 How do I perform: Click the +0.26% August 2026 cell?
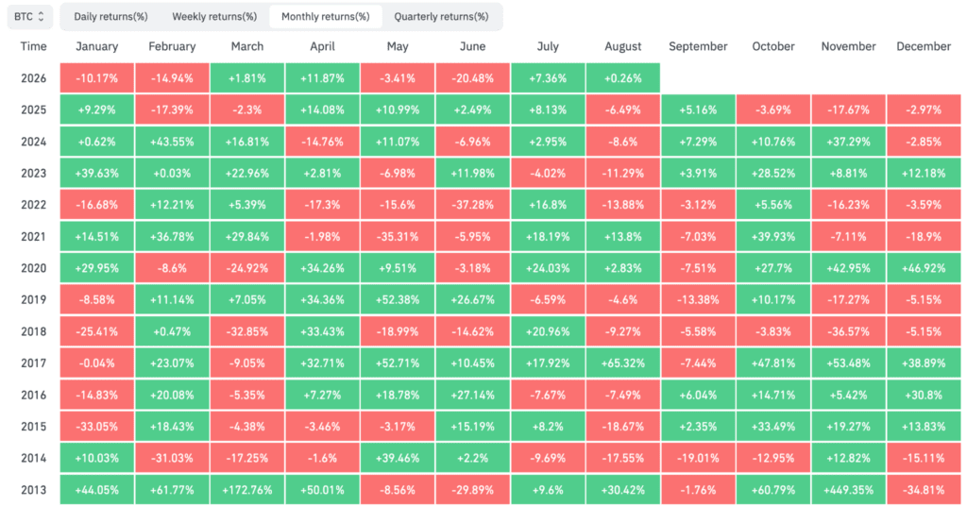point(623,78)
